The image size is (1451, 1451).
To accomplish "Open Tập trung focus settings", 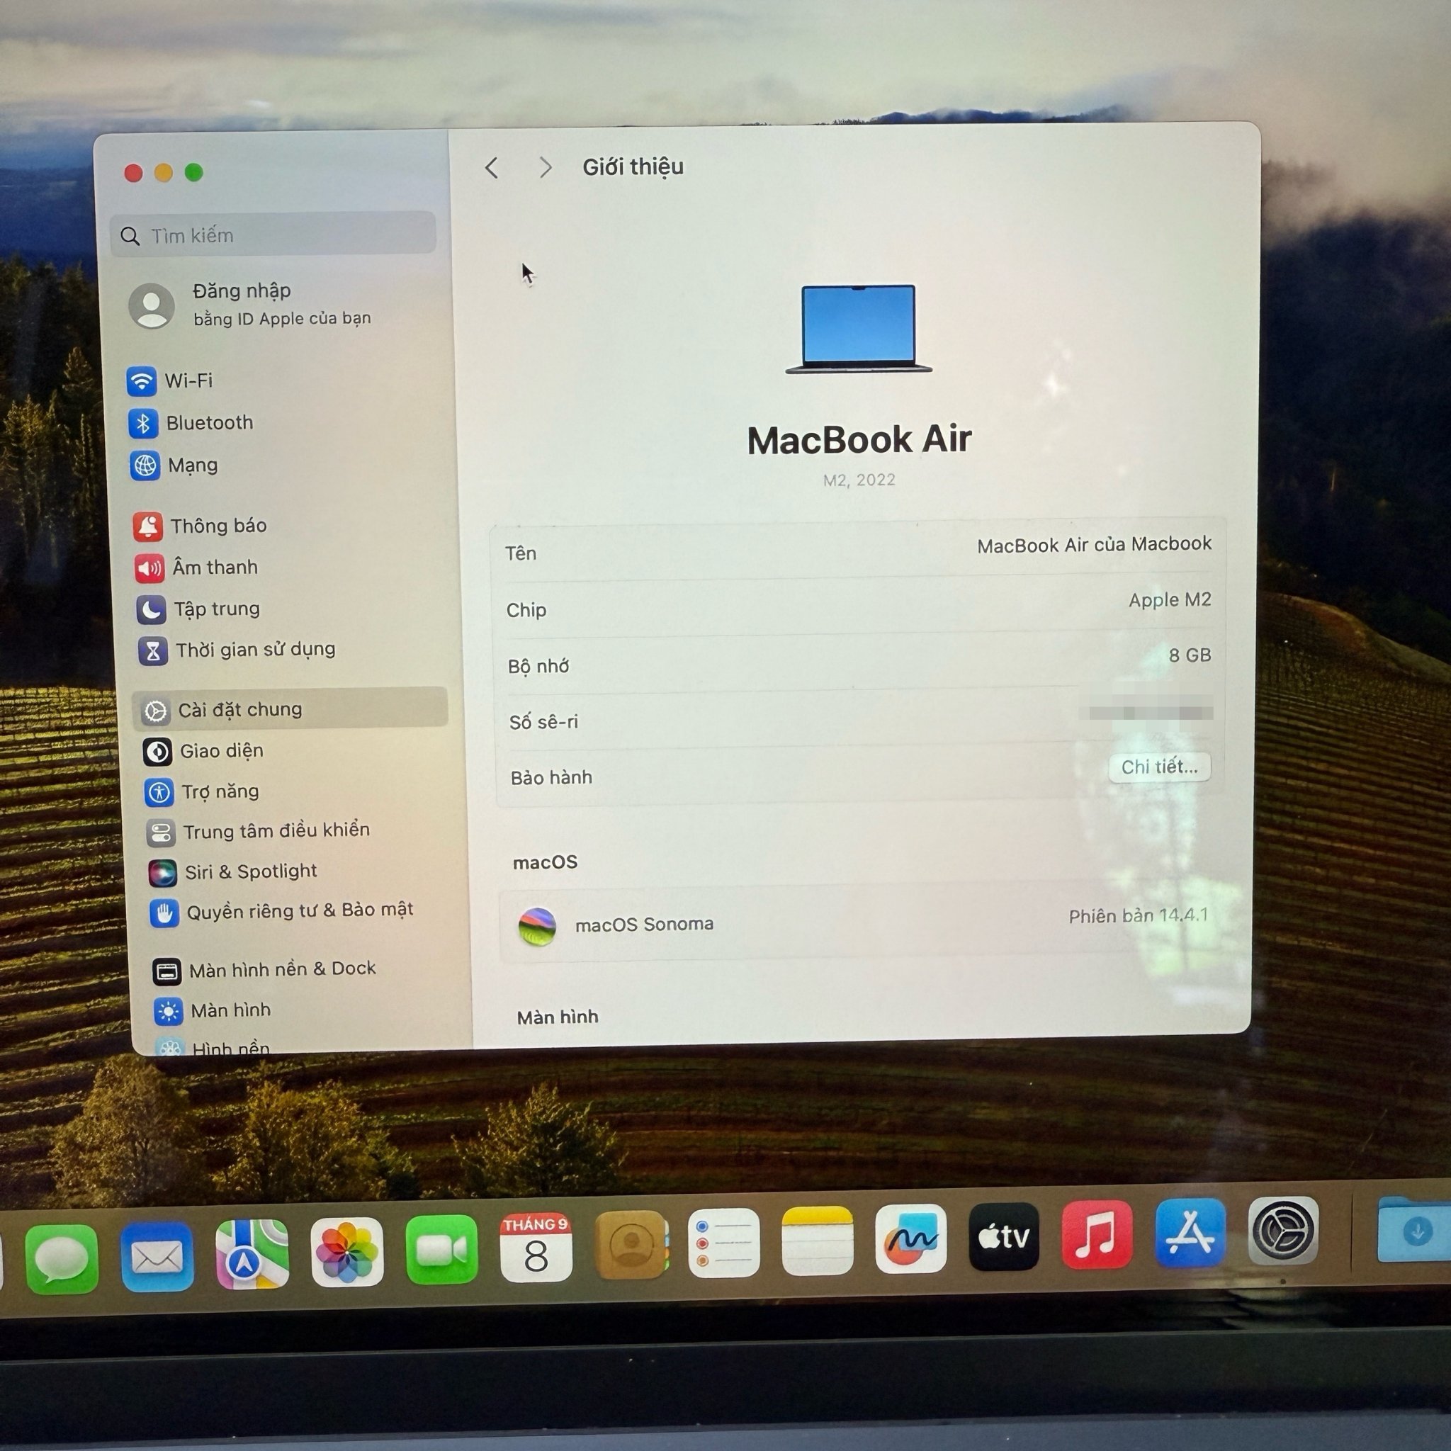I will point(199,609).
